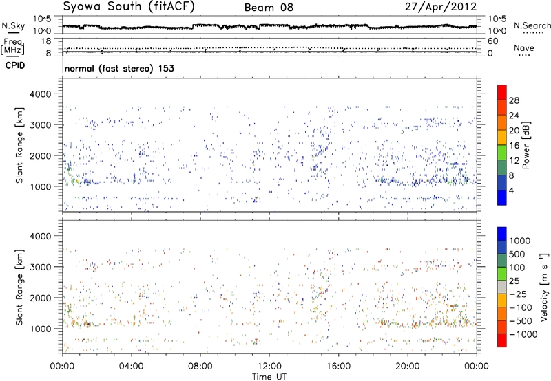Click the '04:00' time tick label
This screenshot has height=381, width=551.
pos(131,367)
